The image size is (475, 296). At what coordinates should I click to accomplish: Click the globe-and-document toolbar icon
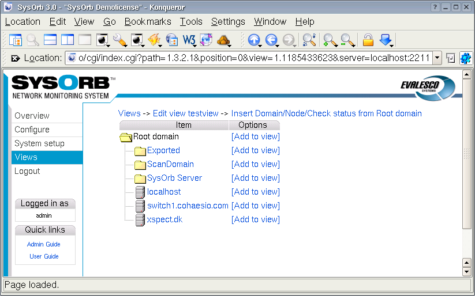click(x=206, y=40)
